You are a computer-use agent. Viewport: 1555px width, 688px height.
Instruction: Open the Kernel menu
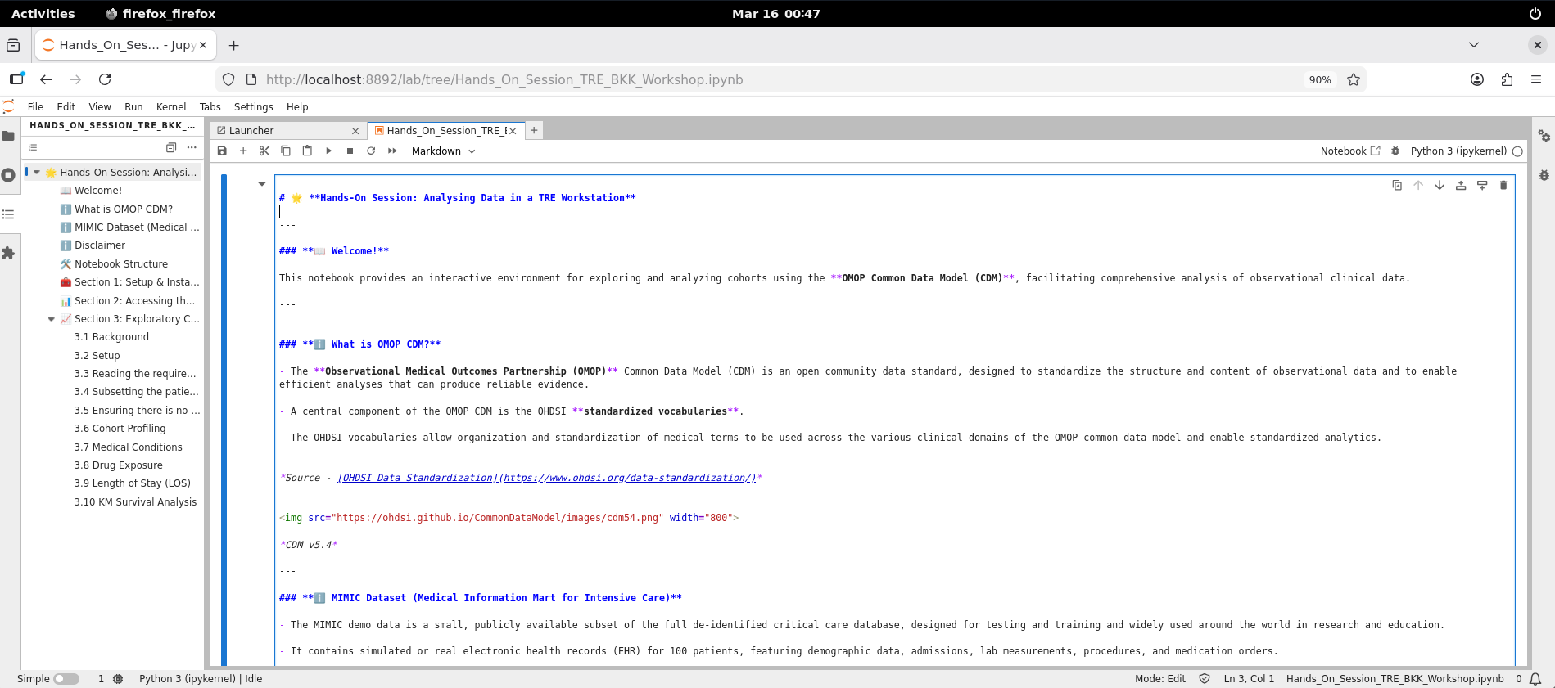pyautogui.click(x=170, y=107)
